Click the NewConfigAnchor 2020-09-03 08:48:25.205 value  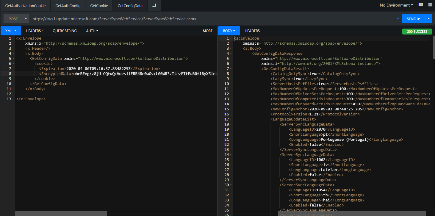[336, 109]
